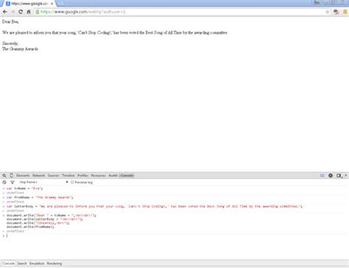Click the 'Sincerely,' text on the page
Screen dimensions: 349x268
click(10, 43)
